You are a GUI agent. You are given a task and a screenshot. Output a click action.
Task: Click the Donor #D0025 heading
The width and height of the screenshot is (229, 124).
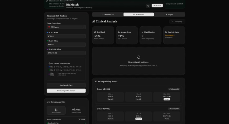[x=103, y=109]
